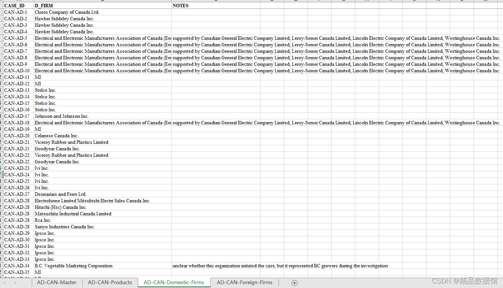
Task: Click the CAN-AD-5 case ID cell
Action: pos(19,38)
